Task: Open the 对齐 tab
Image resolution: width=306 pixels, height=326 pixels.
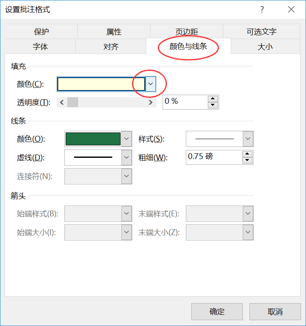Action: [x=111, y=47]
